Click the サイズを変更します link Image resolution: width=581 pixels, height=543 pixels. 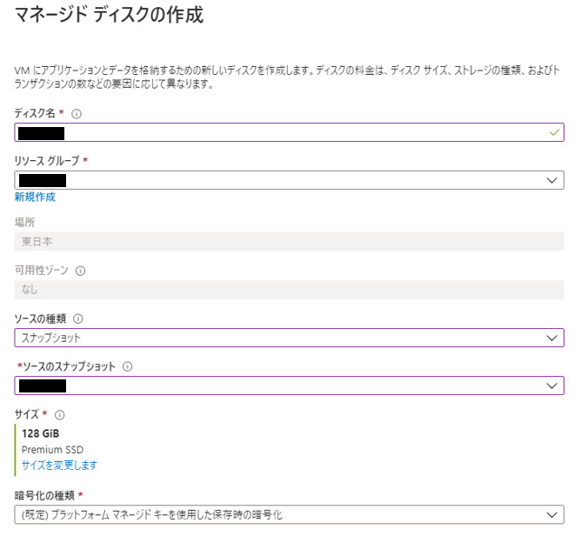(59, 466)
